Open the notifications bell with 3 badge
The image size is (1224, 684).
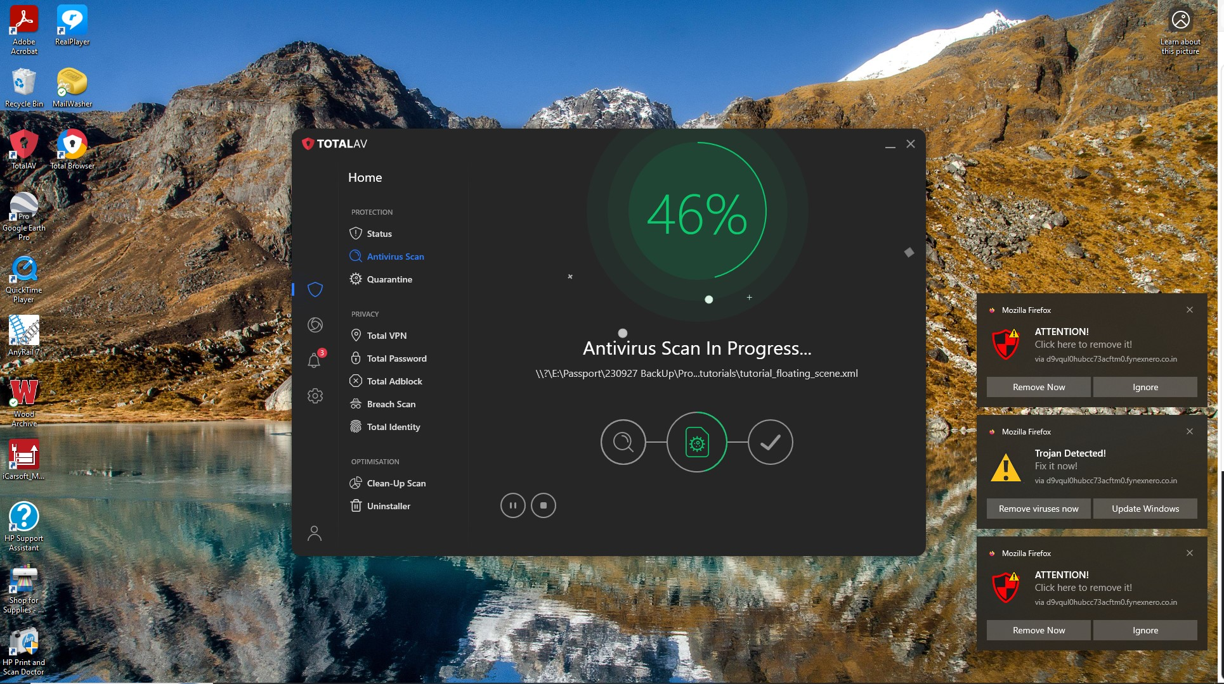(x=315, y=360)
